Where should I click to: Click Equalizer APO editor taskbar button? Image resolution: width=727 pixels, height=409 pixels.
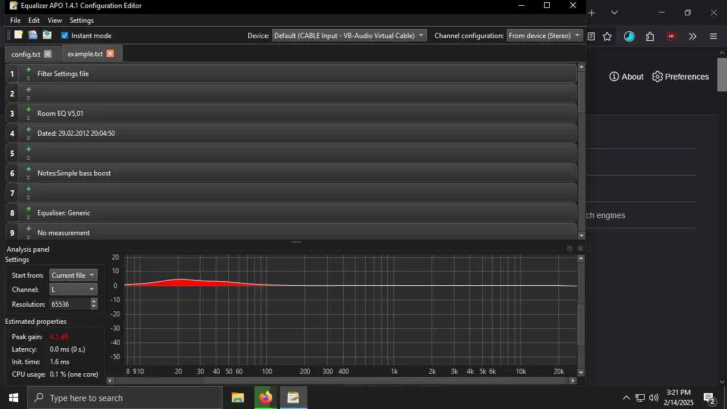[293, 398]
